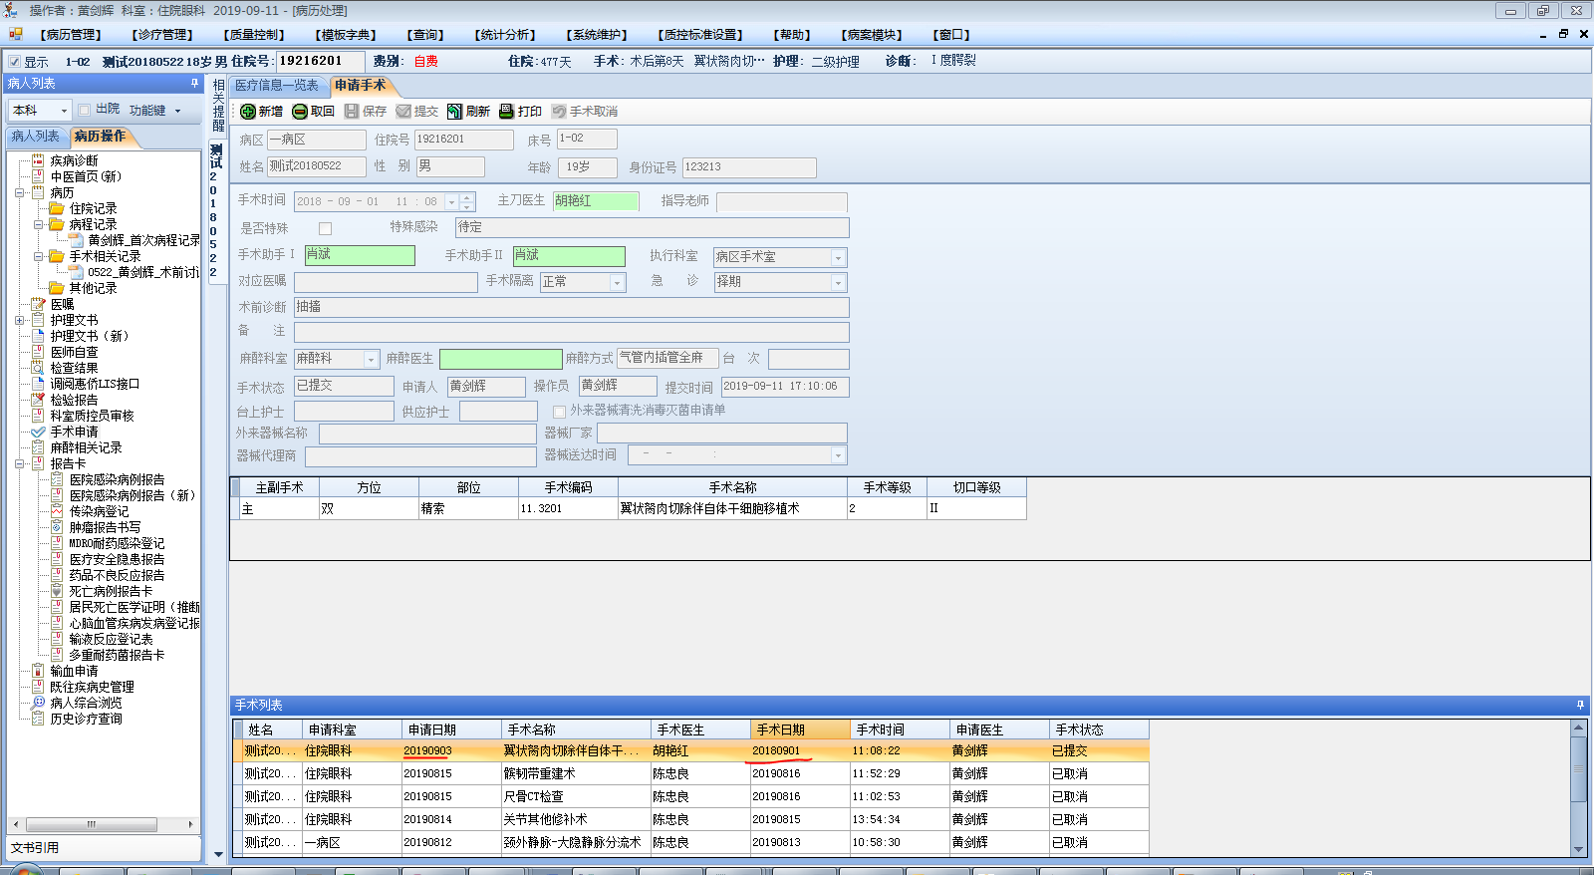Open the 器械送达时间 dropdown
This screenshot has height=875, width=1594.
(839, 455)
